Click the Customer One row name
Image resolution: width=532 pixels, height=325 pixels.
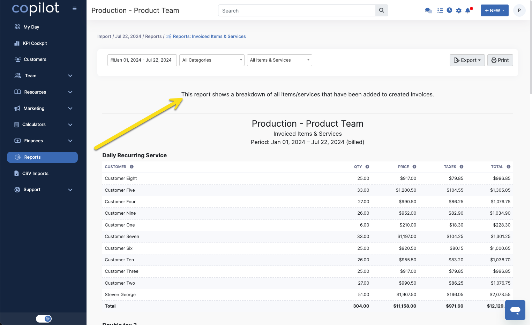(120, 225)
